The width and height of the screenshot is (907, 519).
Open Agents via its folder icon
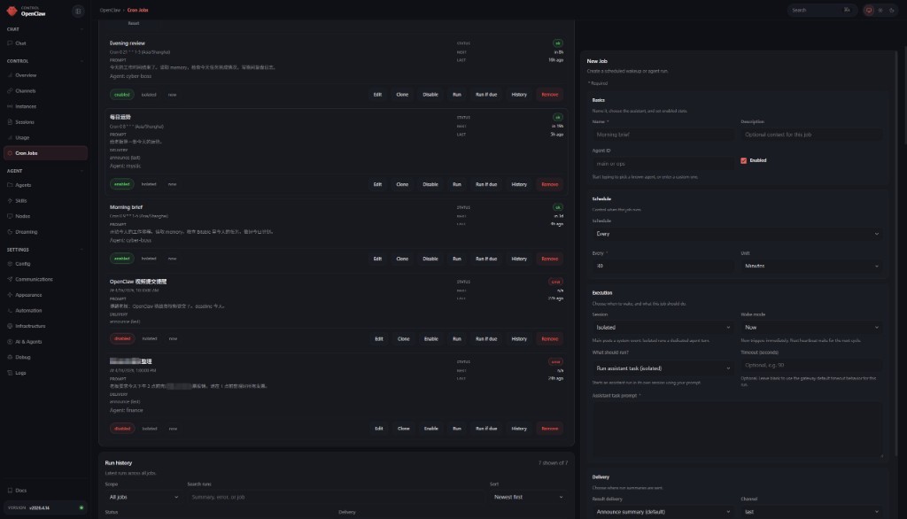(10, 185)
